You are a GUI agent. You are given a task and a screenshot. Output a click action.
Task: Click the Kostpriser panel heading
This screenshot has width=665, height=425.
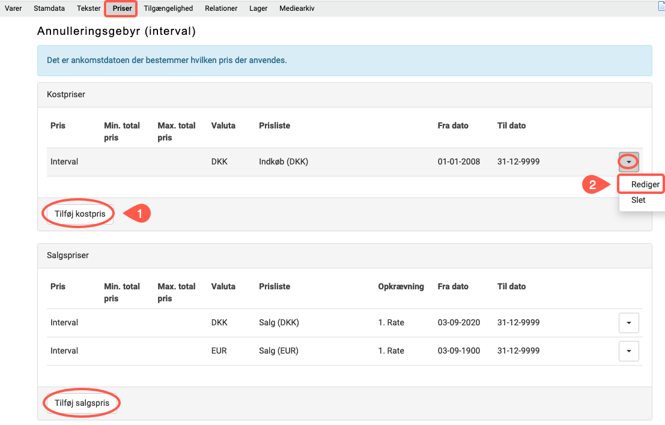(x=65, y=94)
